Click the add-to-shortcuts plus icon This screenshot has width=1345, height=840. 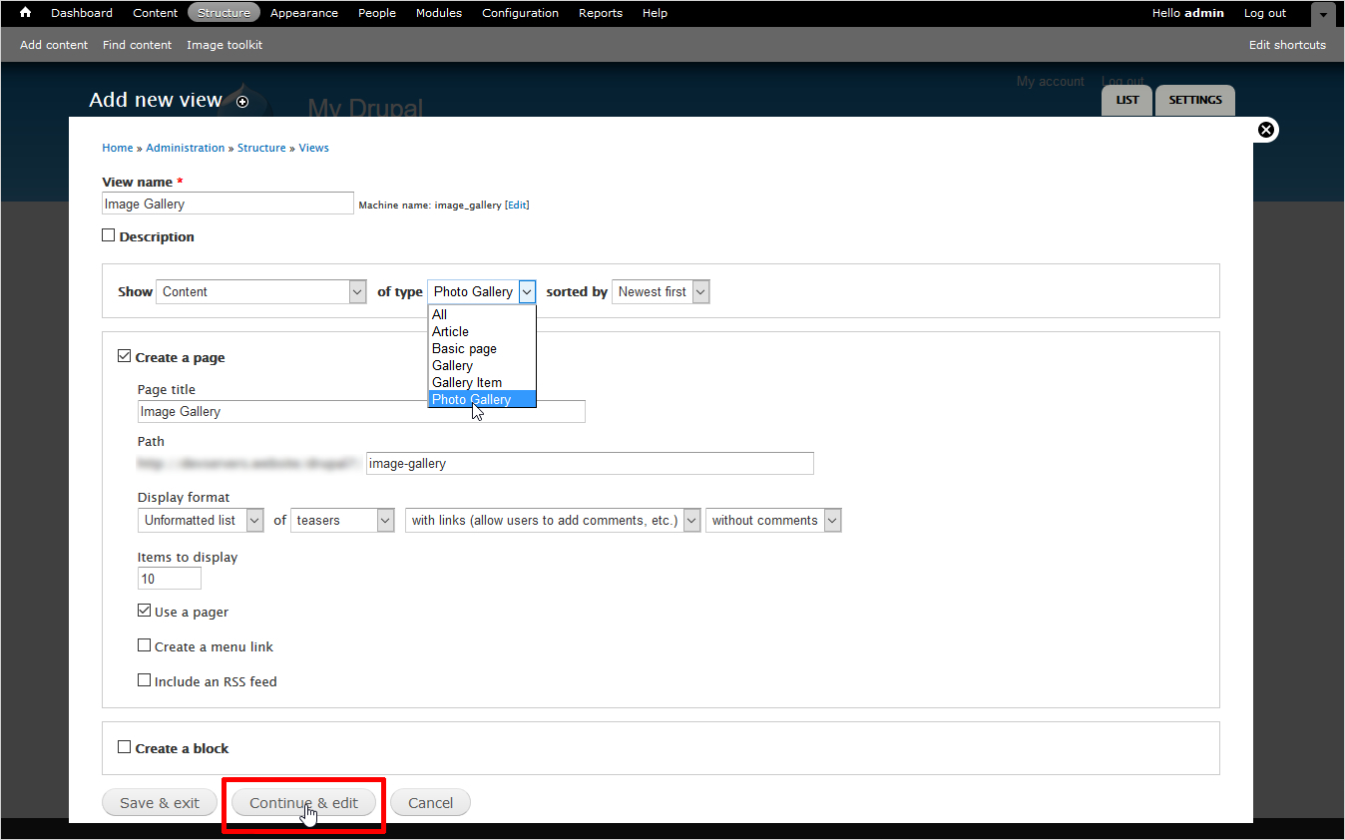tap(242, 102)
